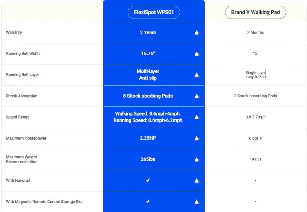
Task: Click thumbs-up icon next to 2.25HP
Action: 197,138
